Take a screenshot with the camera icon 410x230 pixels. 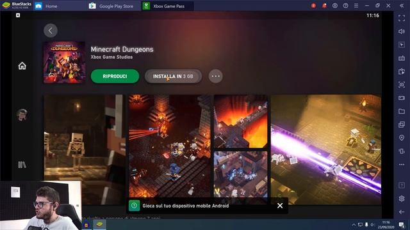tap(402, 84)
